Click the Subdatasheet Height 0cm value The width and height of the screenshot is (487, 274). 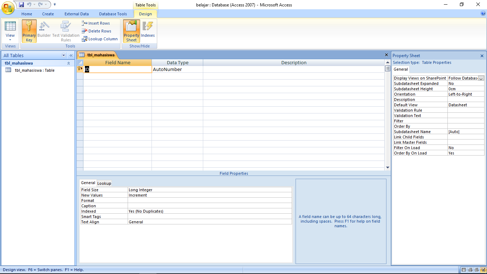pos(466,89)
